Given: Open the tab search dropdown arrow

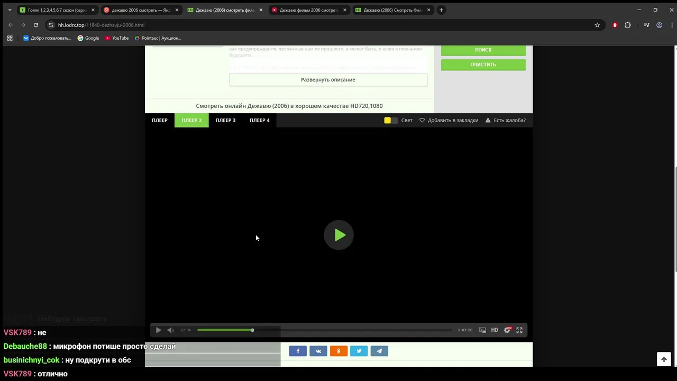Looking at the screenshot, I should point(10,10).
